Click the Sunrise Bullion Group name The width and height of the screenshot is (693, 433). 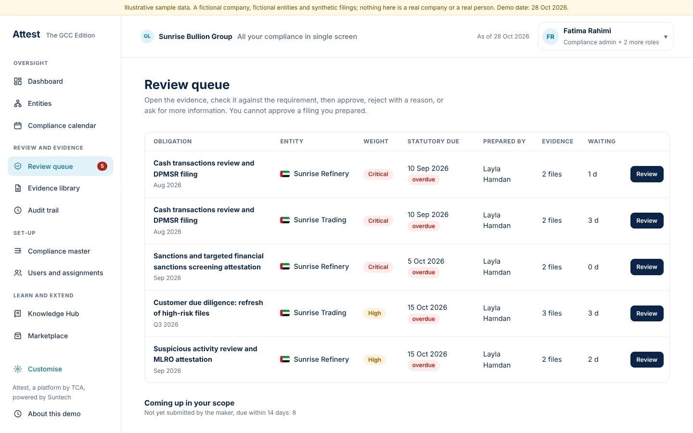point(195,37)
